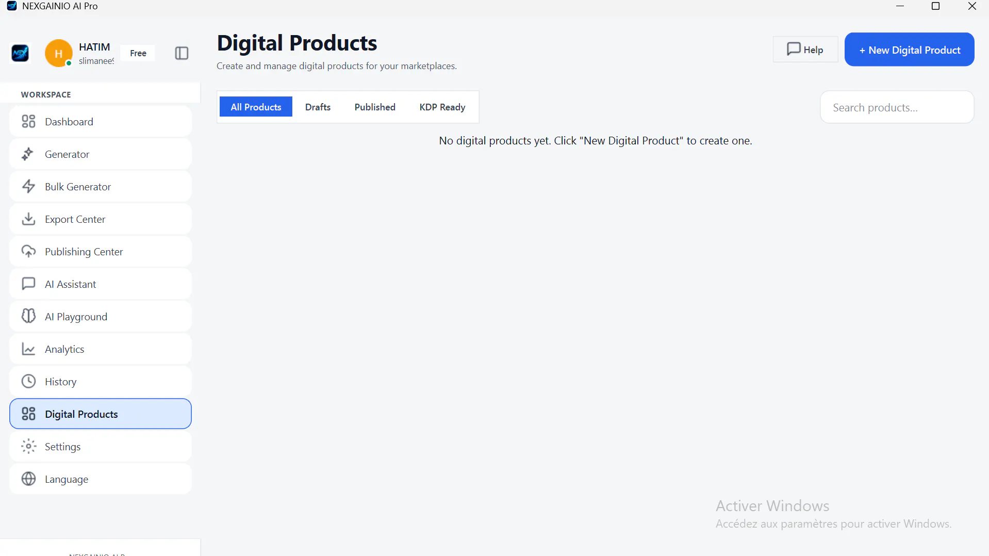The width and height of the screenshot is (989, 556).
Task: Maximize the NEXGAINIO AI Pro window
Action: 936,6
